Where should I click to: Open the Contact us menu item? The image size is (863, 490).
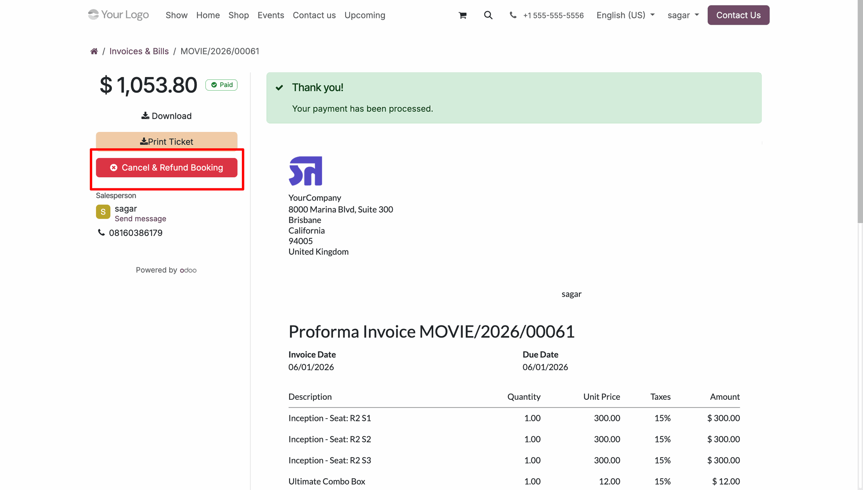314,15
